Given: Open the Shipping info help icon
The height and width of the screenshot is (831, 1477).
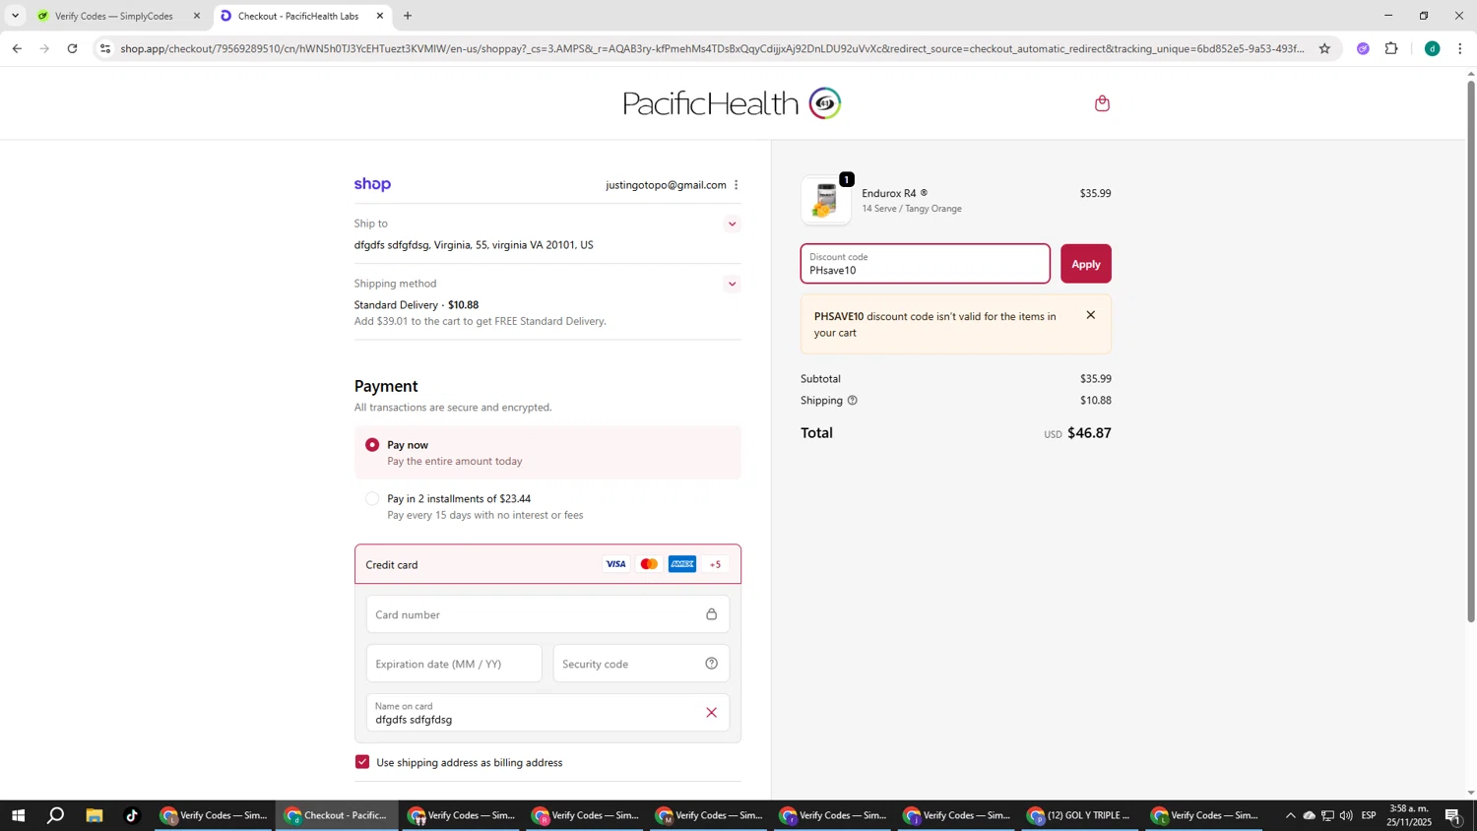Looking at the screenshot, I should pyautogui.click(x=853, y=401).
